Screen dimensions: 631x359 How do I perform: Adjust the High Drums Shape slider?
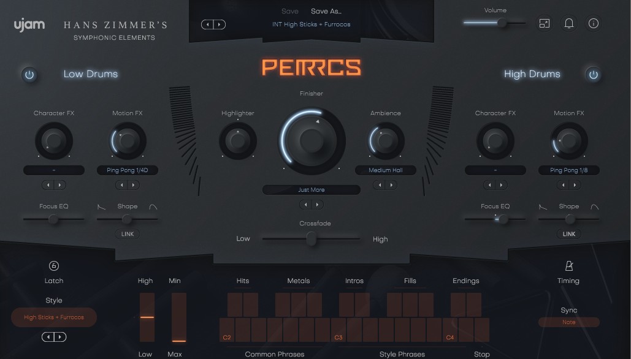click(569, 219)
